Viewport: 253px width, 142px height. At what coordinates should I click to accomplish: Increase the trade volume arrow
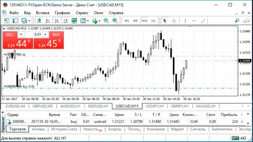coord(45,35)
